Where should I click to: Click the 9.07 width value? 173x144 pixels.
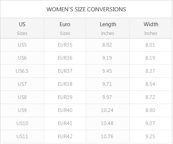[x=150, y=123]
